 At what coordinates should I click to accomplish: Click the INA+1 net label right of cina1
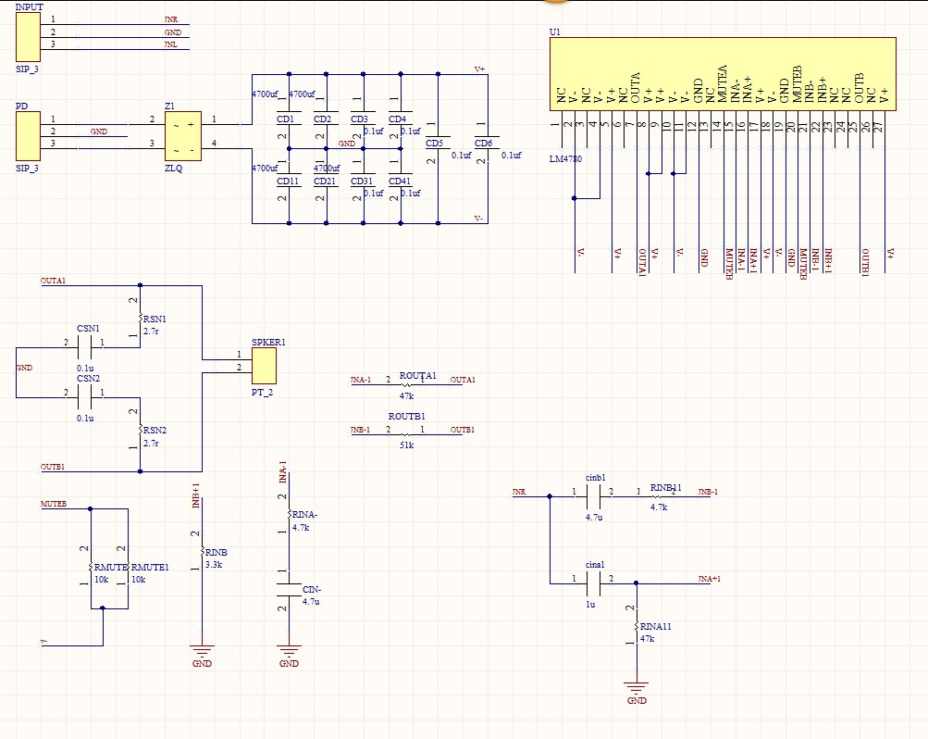coord(709,579)
